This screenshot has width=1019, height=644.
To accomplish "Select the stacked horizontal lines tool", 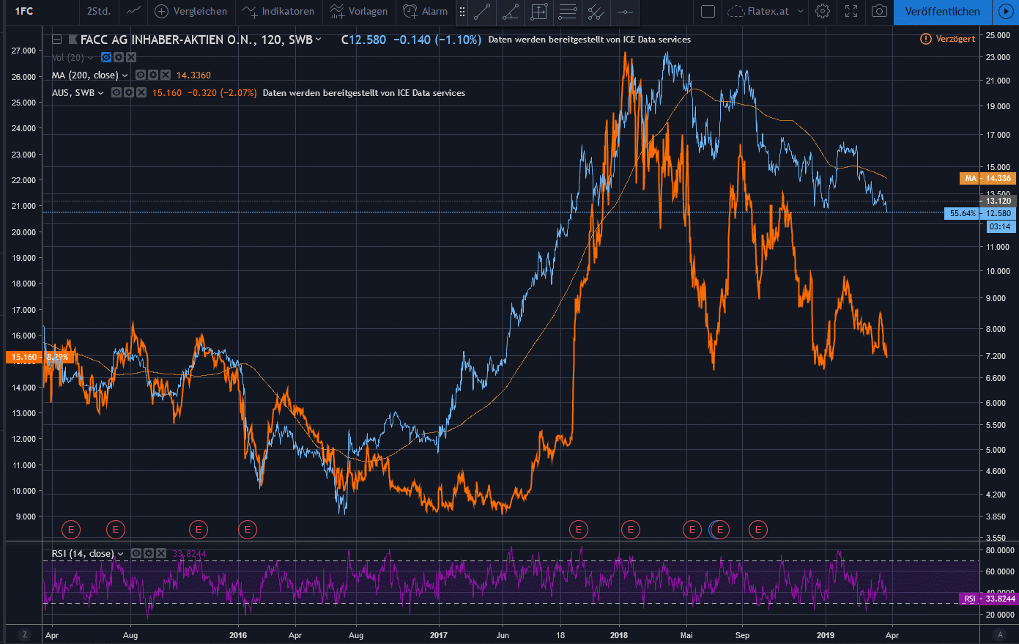I will coord(568,12).
